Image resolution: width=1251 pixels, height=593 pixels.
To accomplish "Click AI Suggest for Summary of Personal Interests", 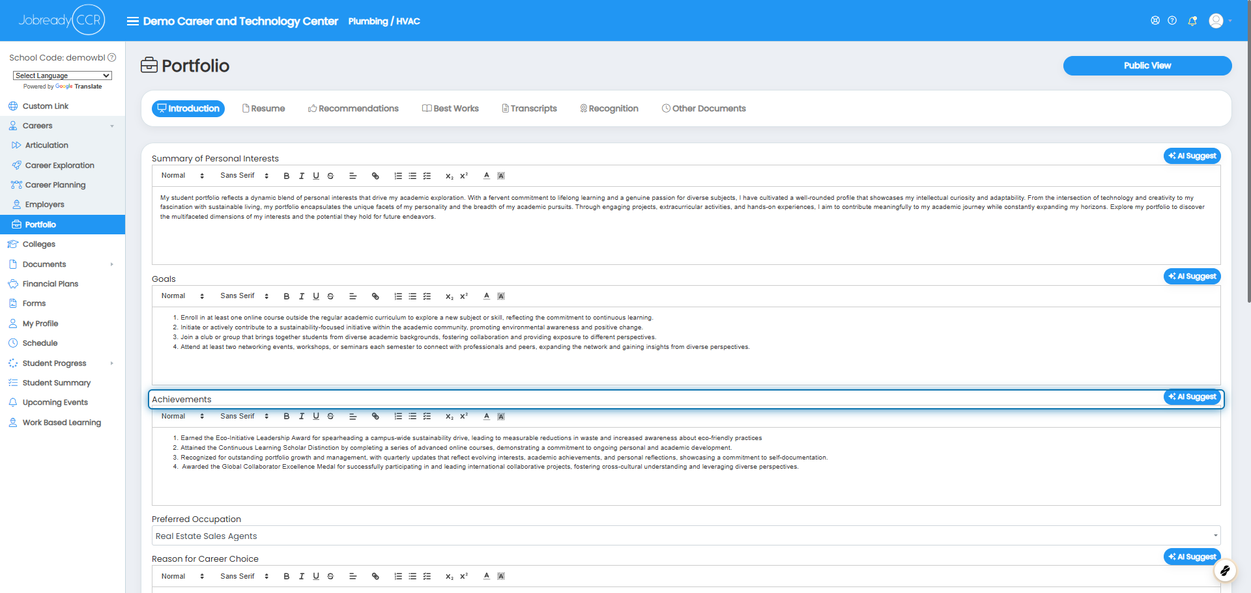I will (x=1192, y=156).
